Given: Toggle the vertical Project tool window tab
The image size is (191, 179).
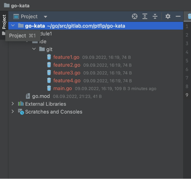Looking at the screenshot, I should [4, 21].
